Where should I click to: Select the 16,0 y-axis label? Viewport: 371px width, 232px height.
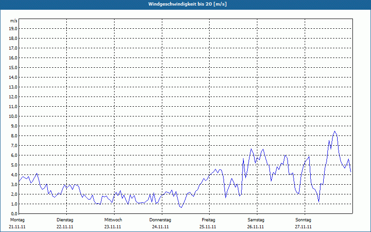13,58
